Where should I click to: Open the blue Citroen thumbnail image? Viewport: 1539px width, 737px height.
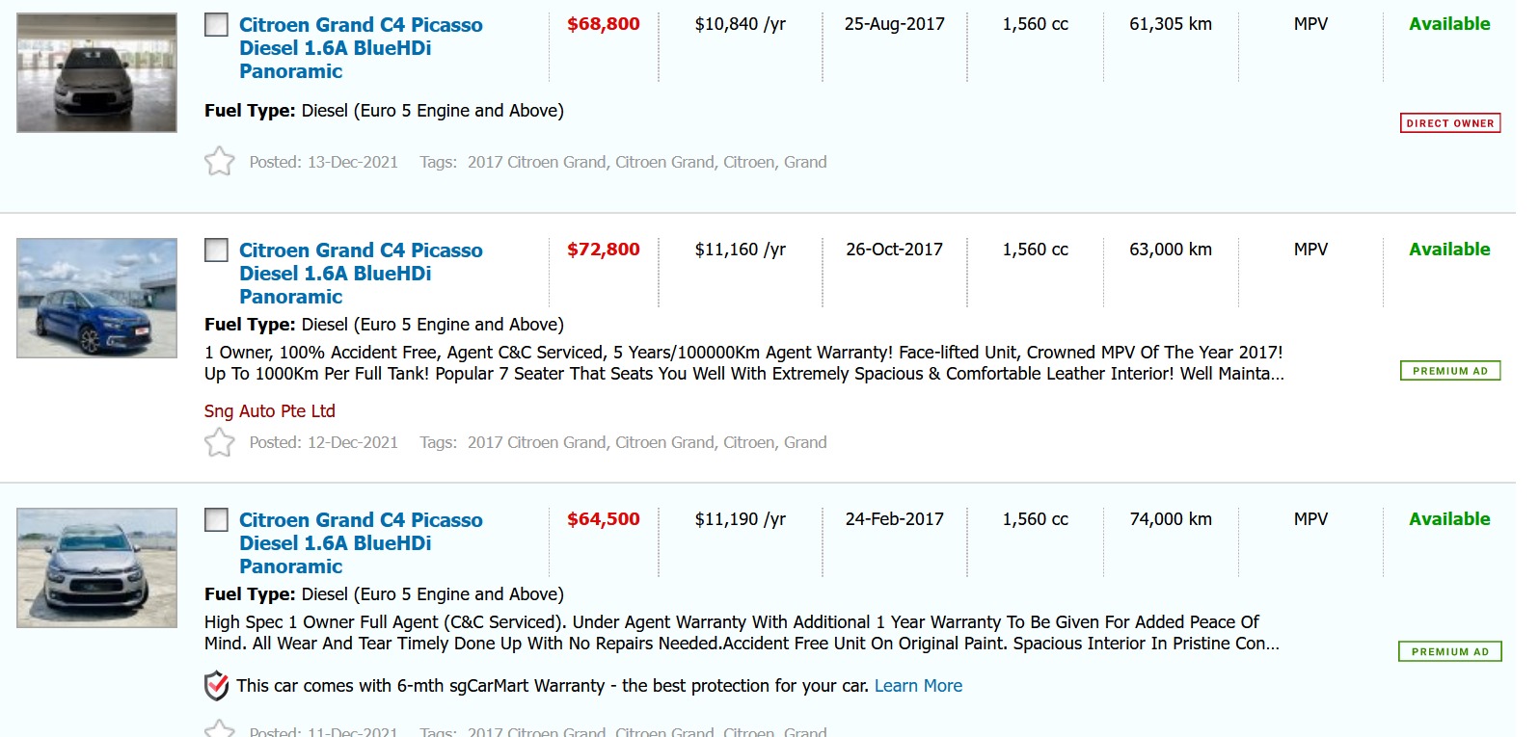96,299
